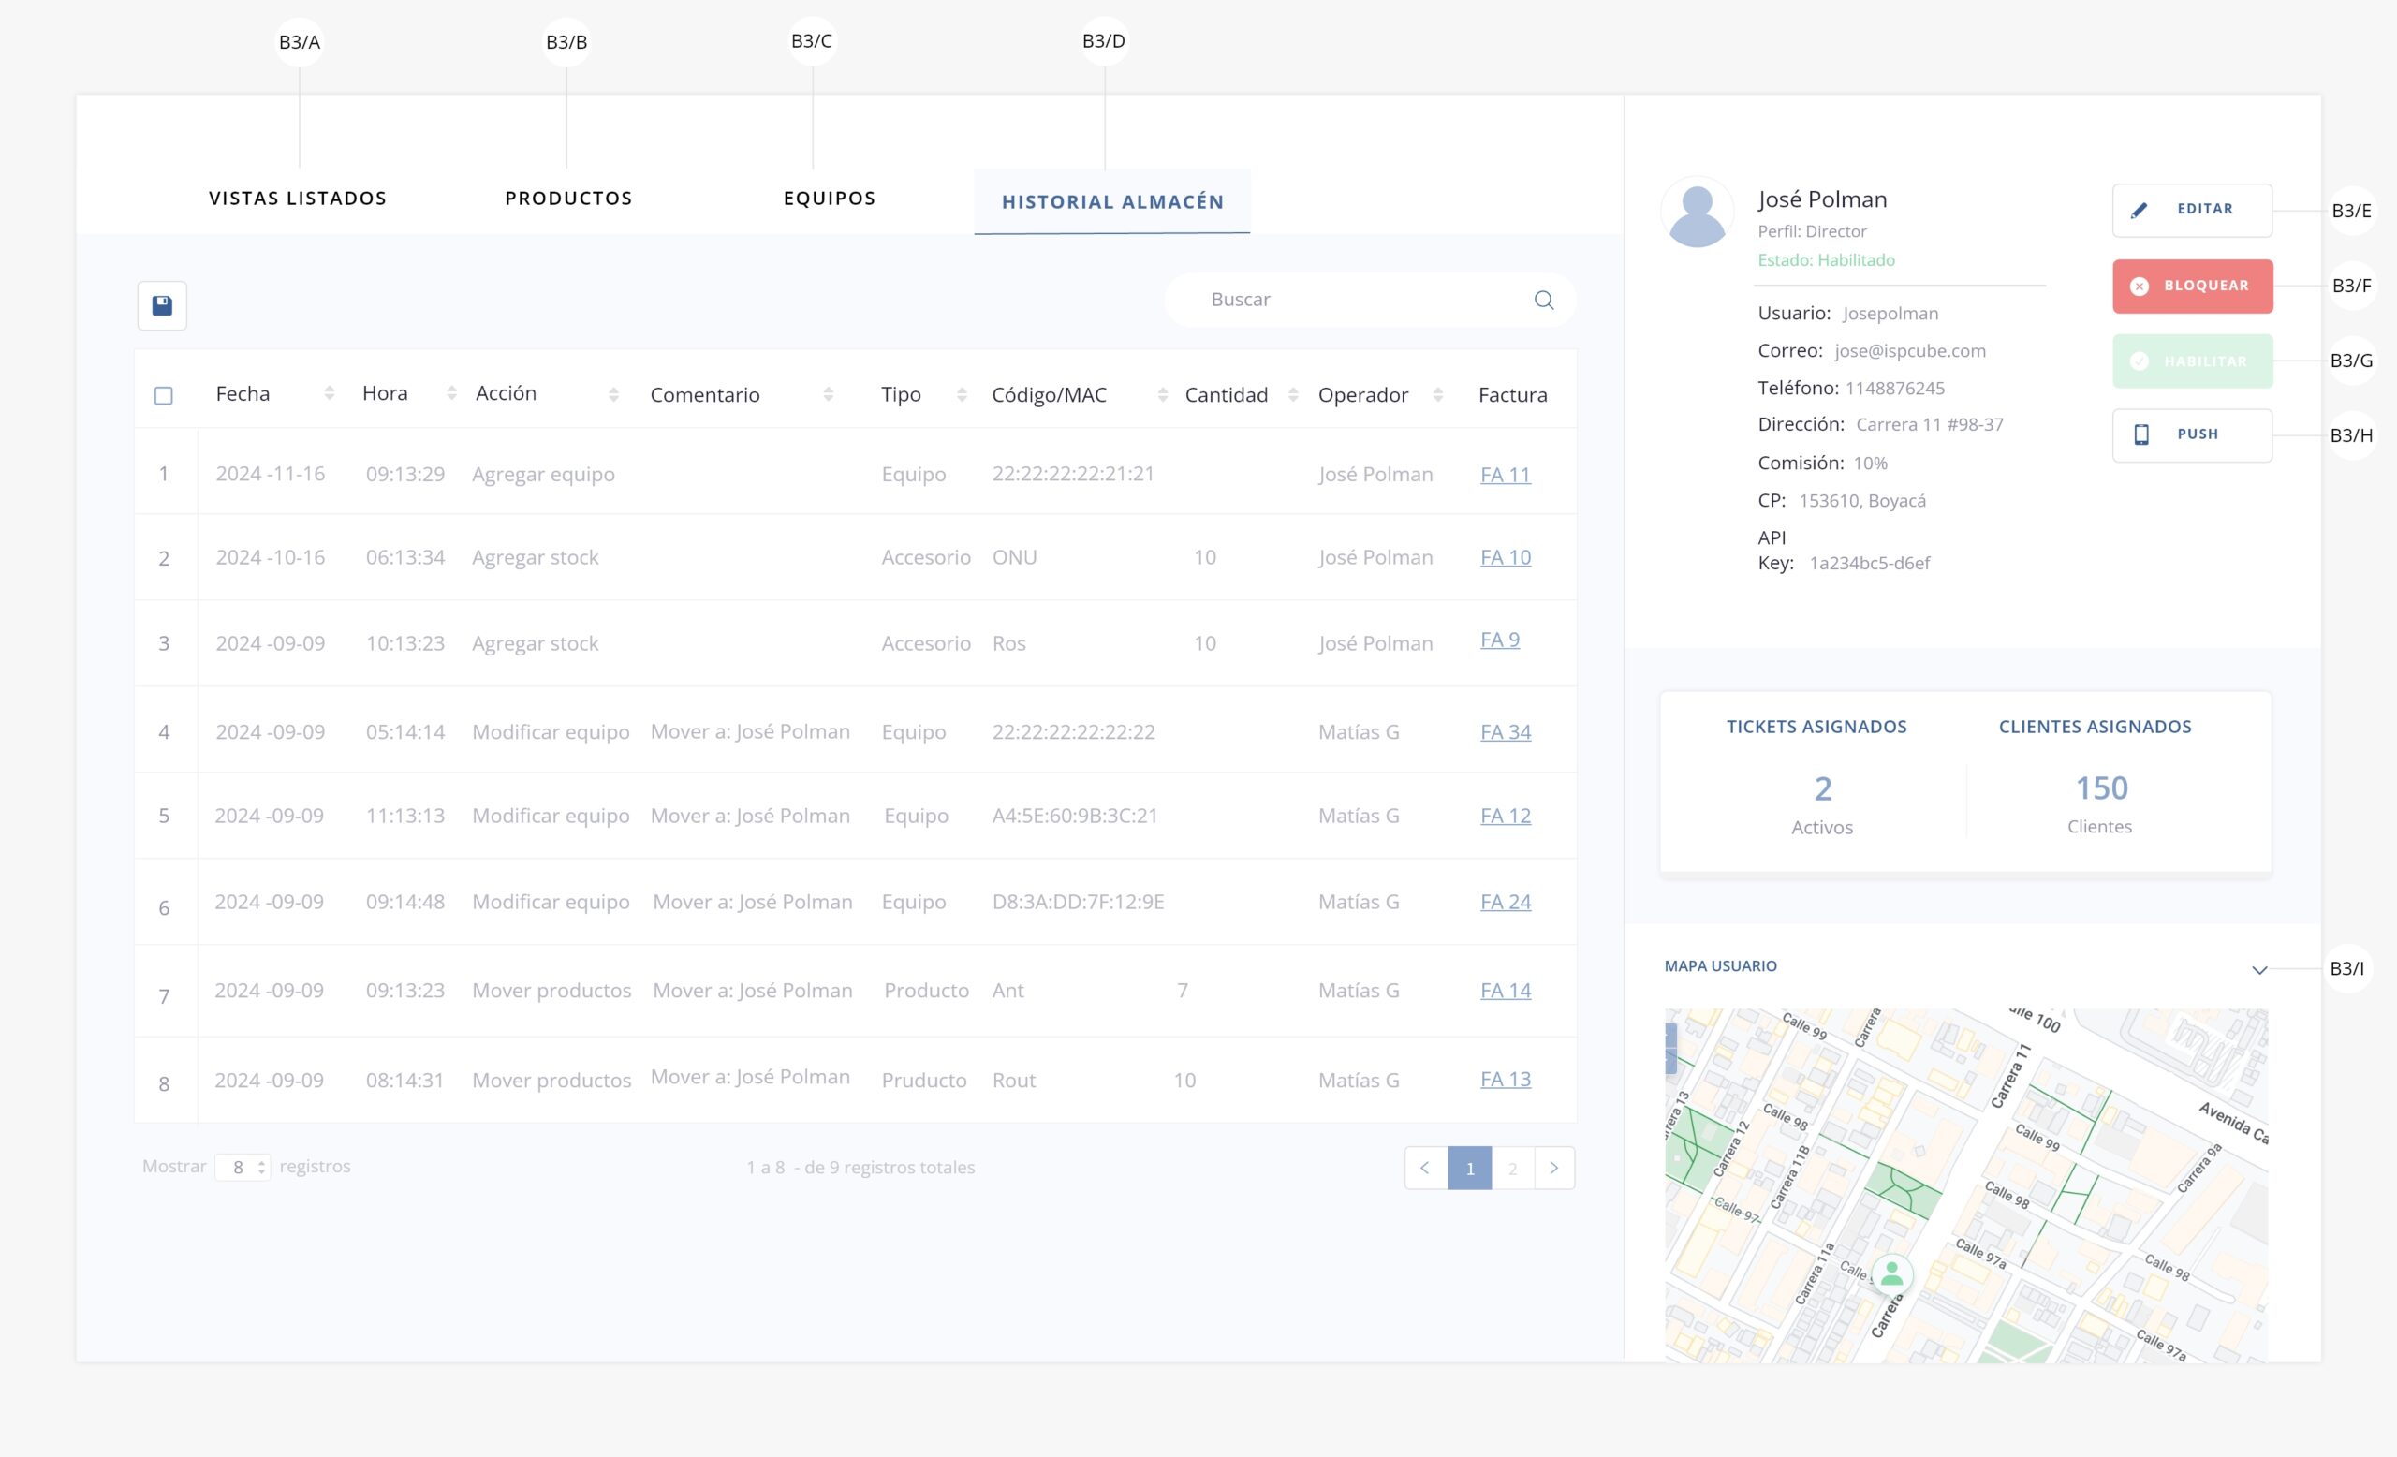This screenshot has height=1457, width=2397.
Task: Click the Bloquear button's X icon
Action: [2139, 286]
